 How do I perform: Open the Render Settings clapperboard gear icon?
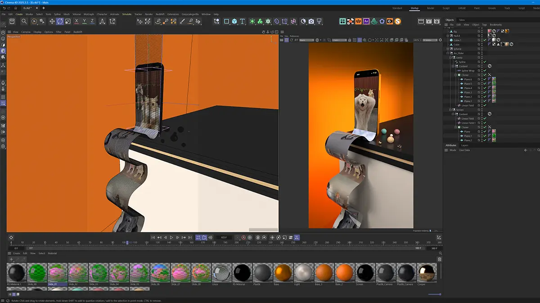(x=437, y=21)
